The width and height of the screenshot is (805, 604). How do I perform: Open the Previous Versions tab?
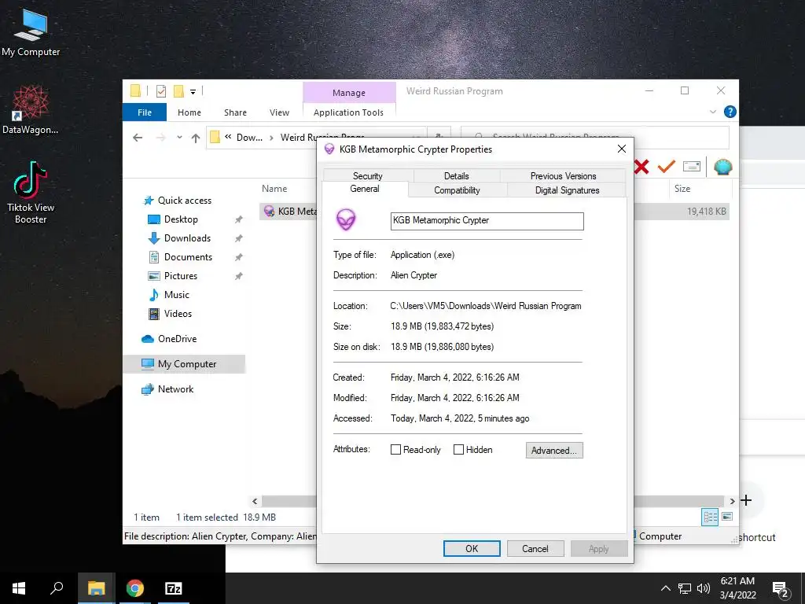pyautogui.click(x=563, y=175)
